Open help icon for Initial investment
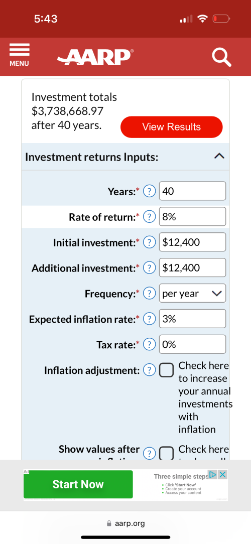The height and width of the screenshot is (544, 251). [149, 242]
